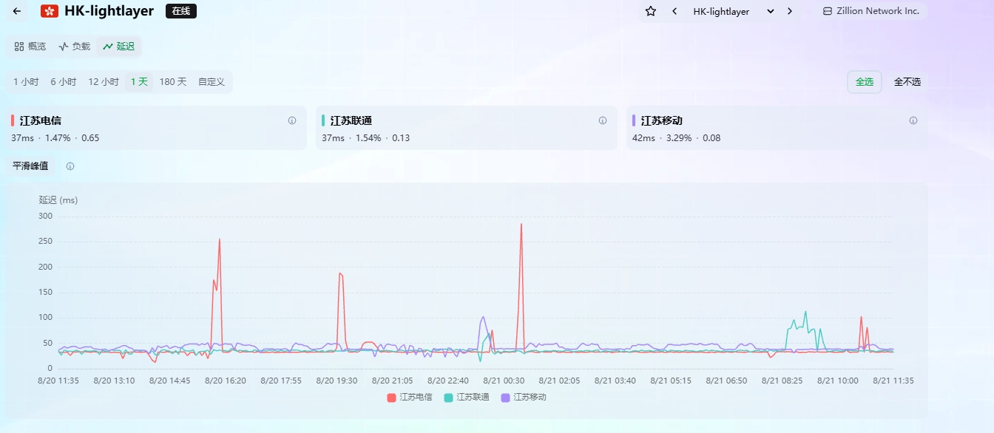
Task: Star HK-lightlayer as favorite
Action: 651,11
